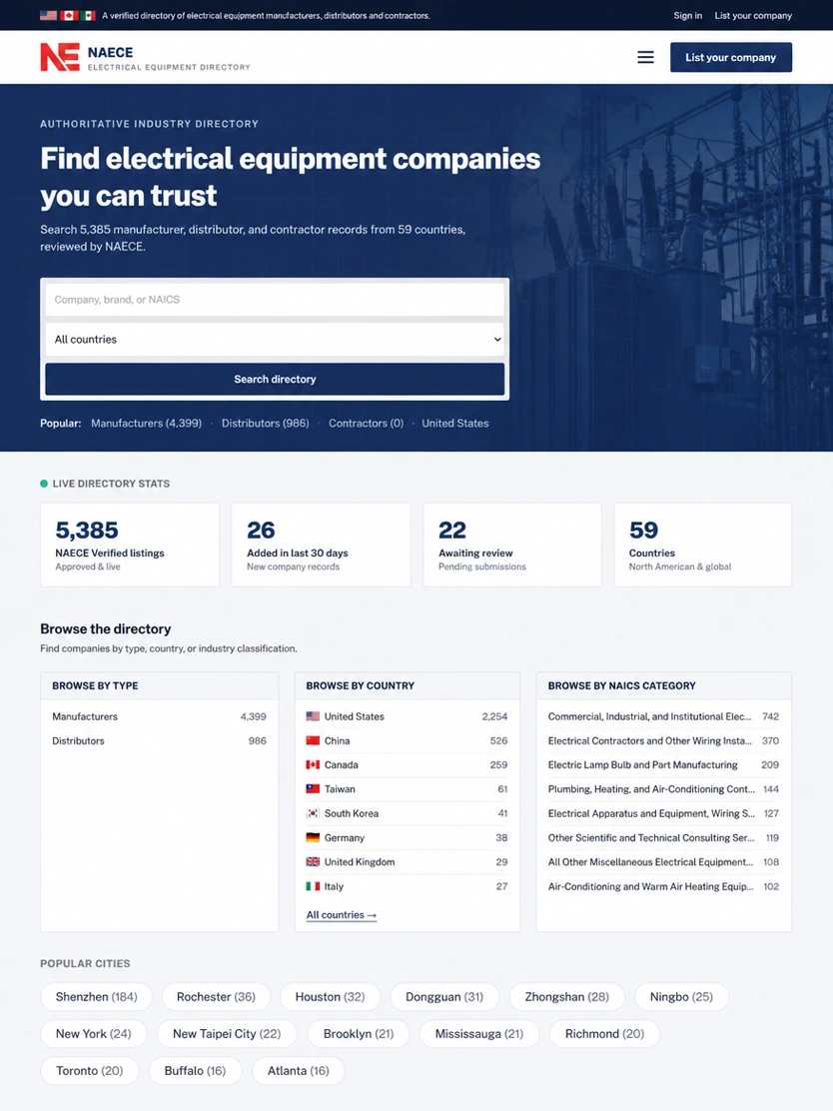Screen dimensions: 833x1111
Task: Click the Search directory button
Action: (275, 379)
